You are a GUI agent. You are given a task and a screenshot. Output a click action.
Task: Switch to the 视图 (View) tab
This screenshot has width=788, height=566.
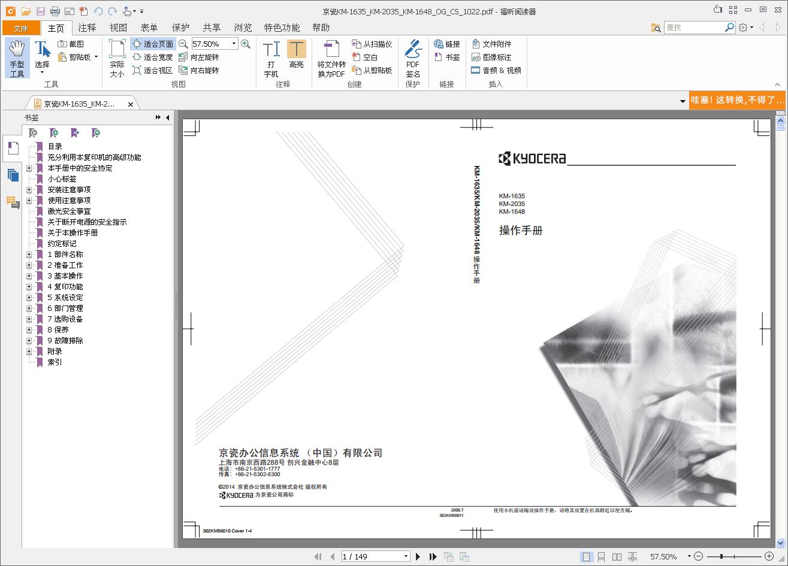click(x=118, y=28)
